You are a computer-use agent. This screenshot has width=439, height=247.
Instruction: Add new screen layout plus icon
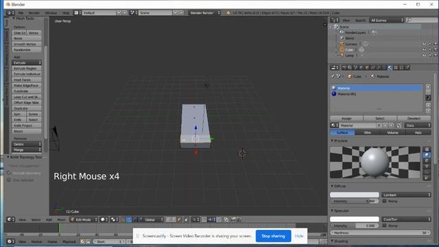[119, 13]
